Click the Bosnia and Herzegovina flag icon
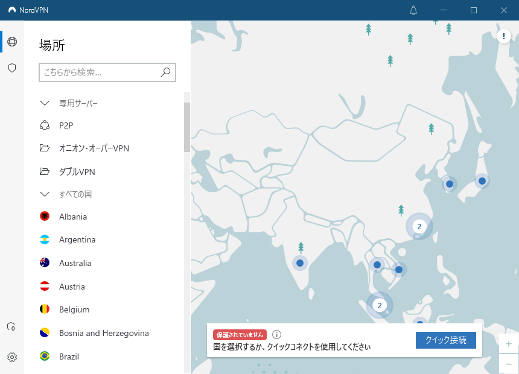 [x=45, y=333]
